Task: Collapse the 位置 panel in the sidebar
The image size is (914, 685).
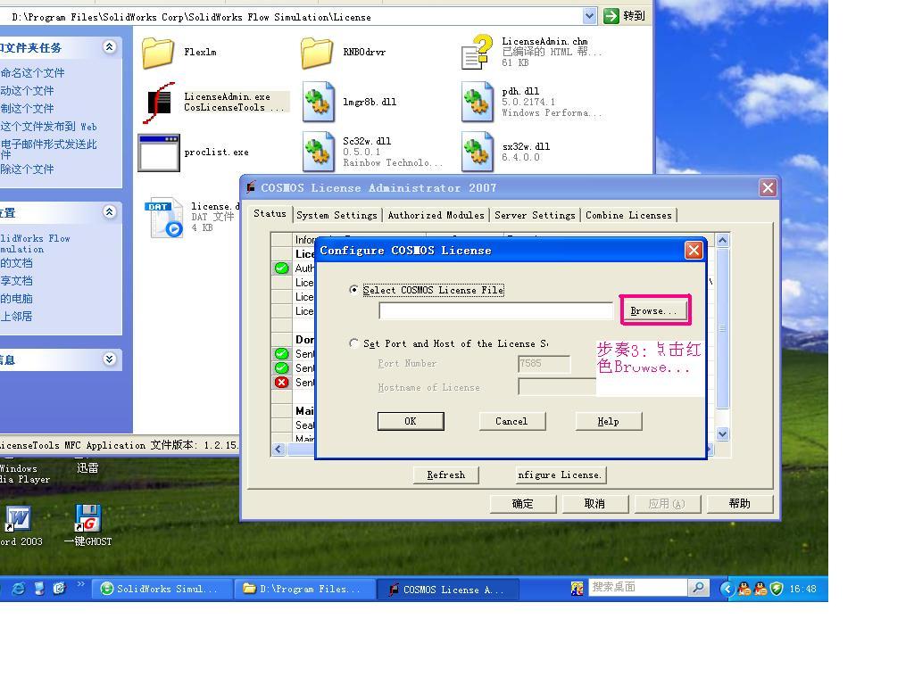Action: [109, 212]
